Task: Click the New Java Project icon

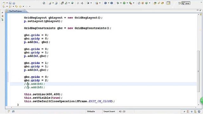Action: pos(139,3)
